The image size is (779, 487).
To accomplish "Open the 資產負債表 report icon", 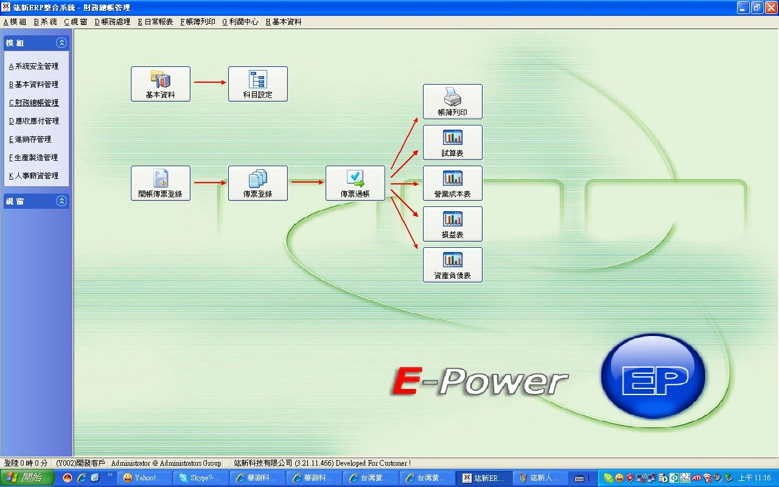I will (x=453, y=265).
